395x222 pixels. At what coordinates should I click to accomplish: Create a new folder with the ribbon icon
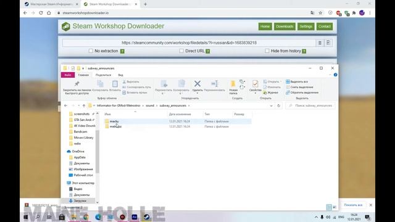pos(233,84)
